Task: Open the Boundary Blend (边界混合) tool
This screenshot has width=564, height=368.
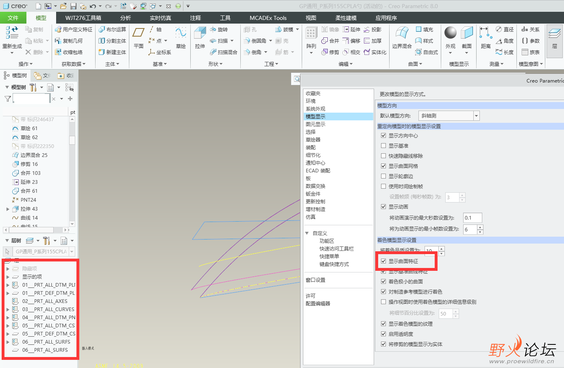Action: [x=402, y=38]
